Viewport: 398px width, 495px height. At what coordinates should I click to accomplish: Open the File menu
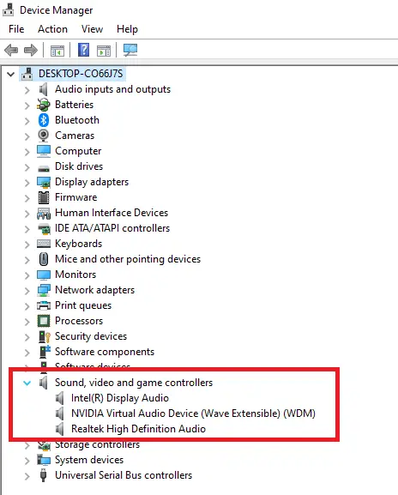[x=16, y=29]
